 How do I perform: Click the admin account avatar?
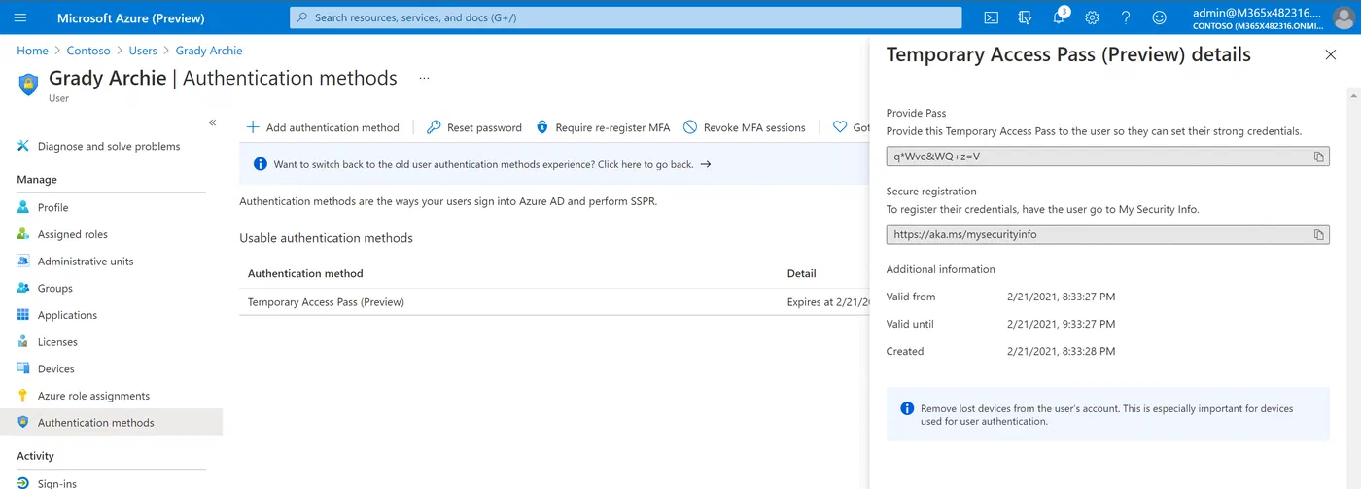point(1344,17)
